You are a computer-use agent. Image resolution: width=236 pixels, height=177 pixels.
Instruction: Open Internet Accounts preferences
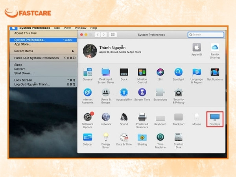click(88, 96)
